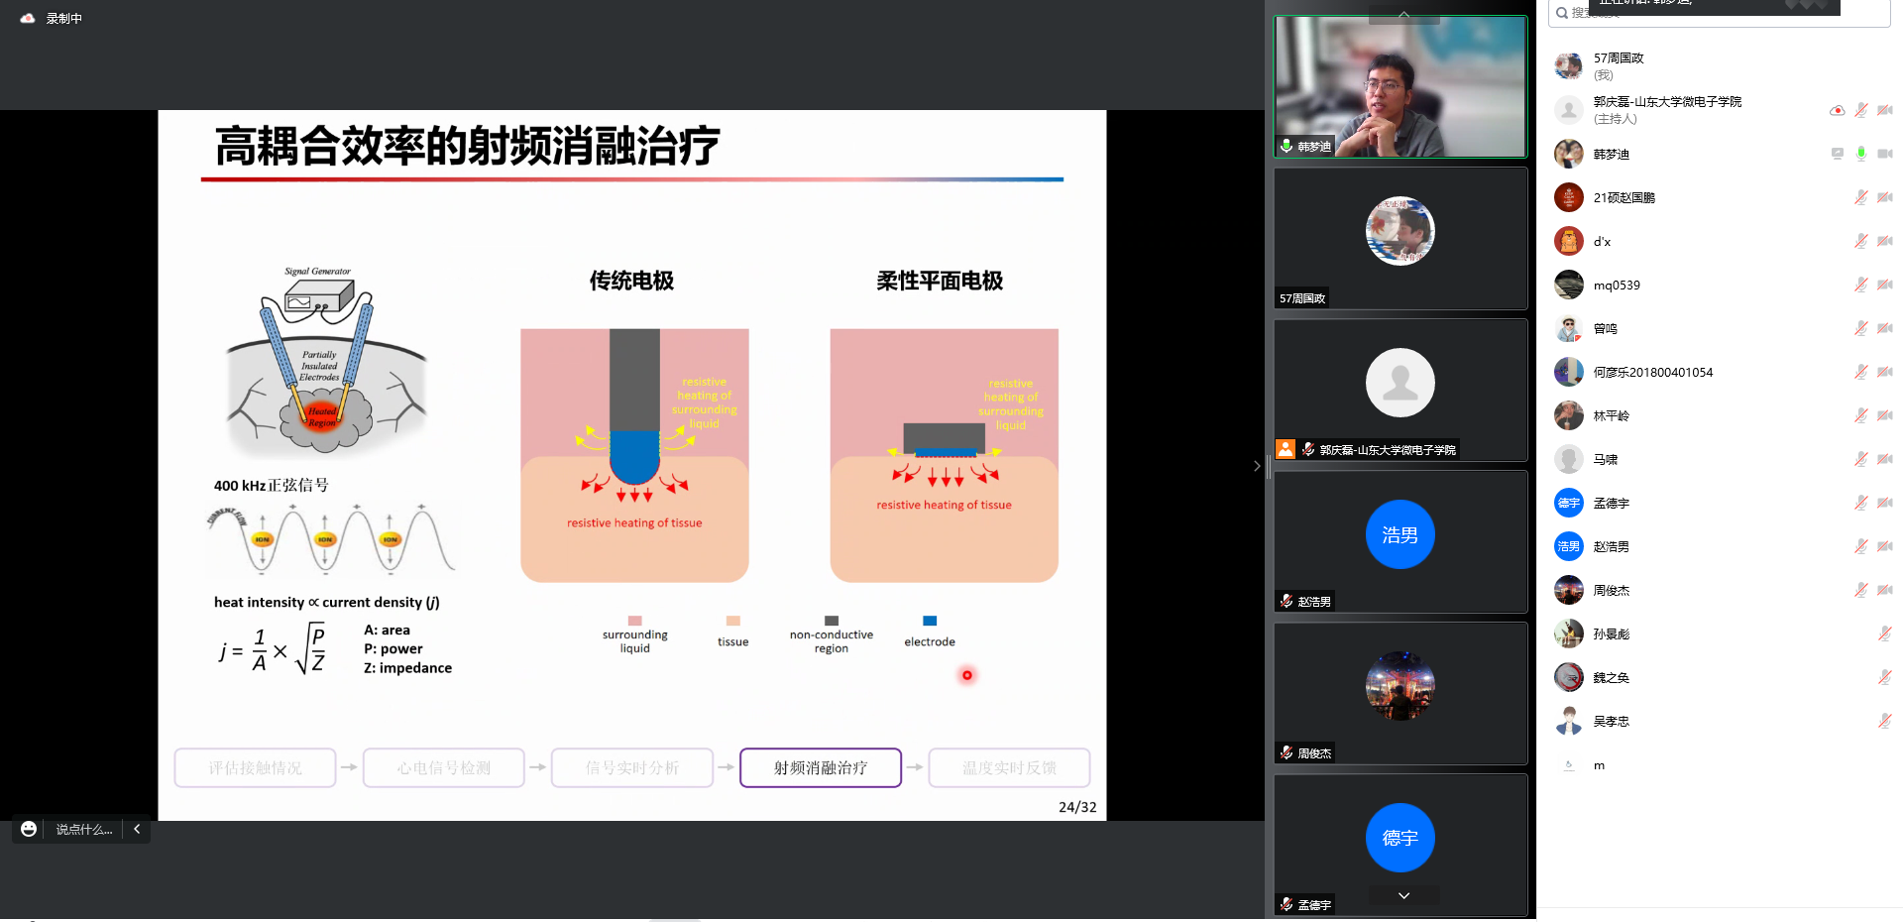Click 吴孝忠 name in participant list
1903x922 pixels.
pos(1612,722)
